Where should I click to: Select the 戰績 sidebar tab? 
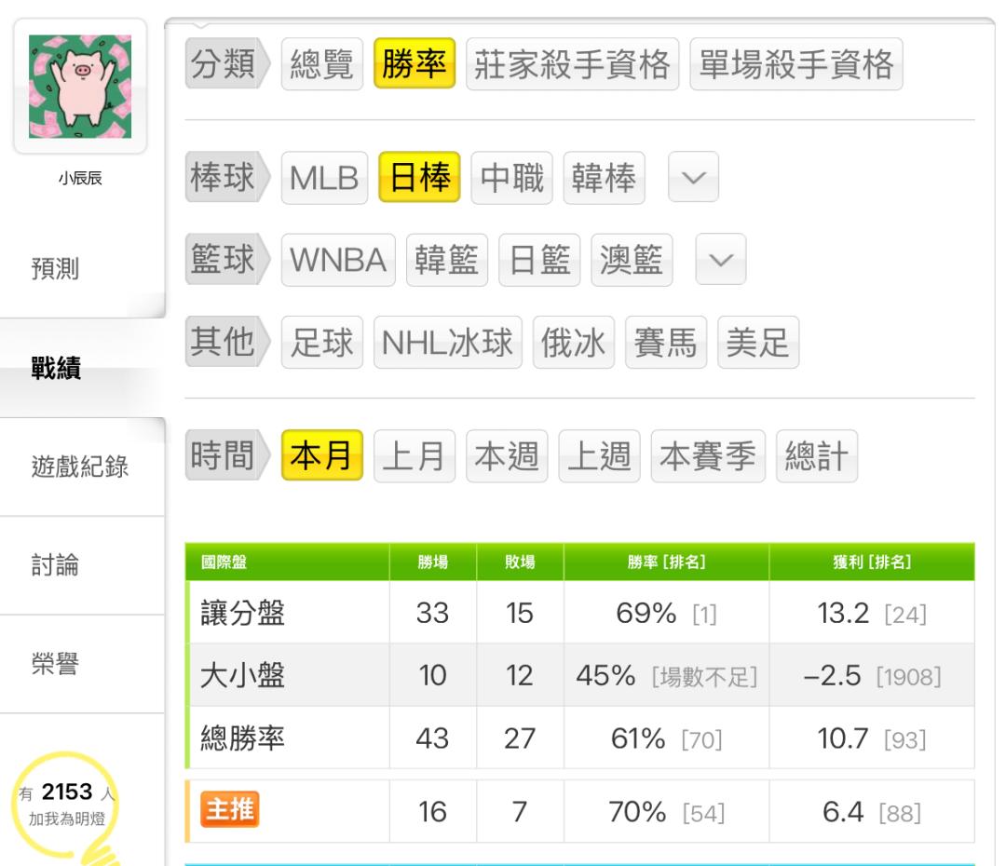pyautogui.click(x=57, y=368)
